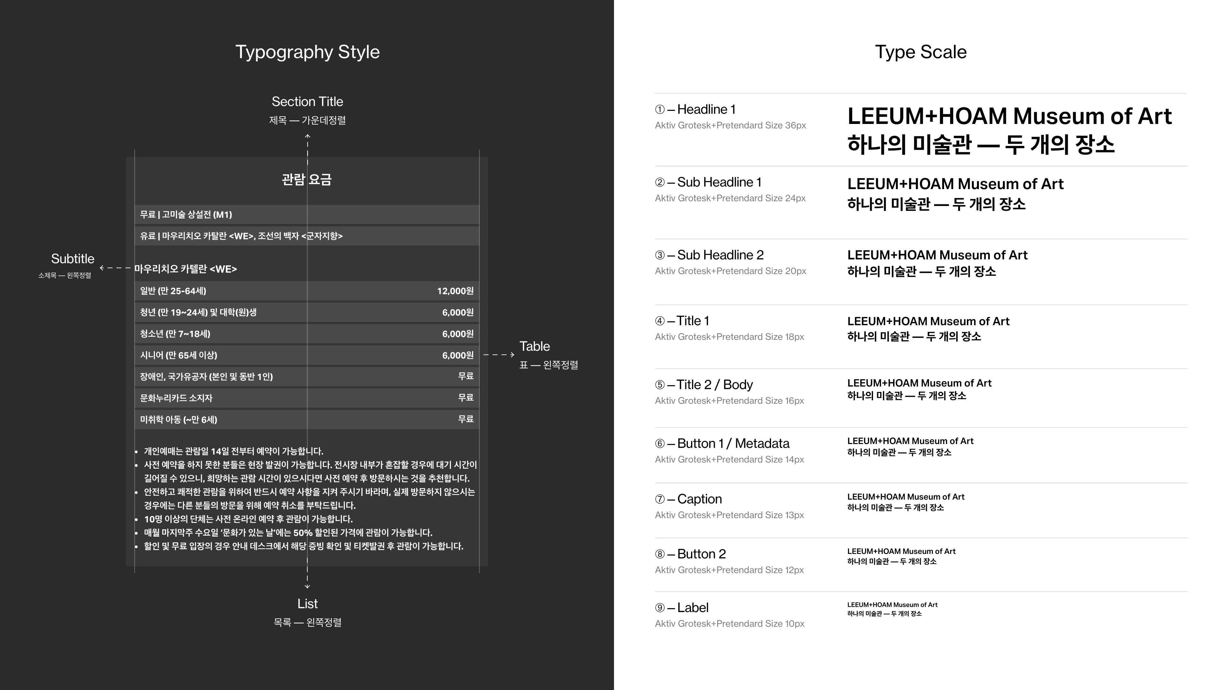Click the Label-size sample 'LEEUM+HOAM Museum of Art'
This screenshot has height=690, width=1228.
point(893,605)
